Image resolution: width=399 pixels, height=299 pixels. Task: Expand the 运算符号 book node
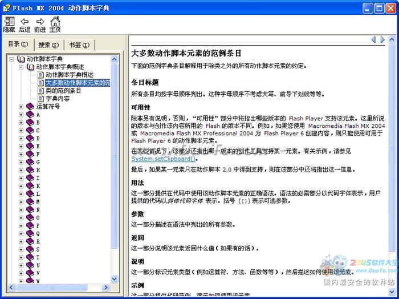click(x=21, y=107)
